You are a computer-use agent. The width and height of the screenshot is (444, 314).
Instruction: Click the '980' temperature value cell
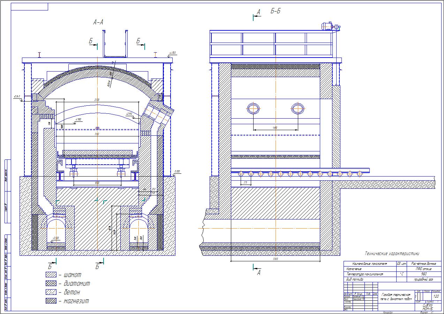424,274
